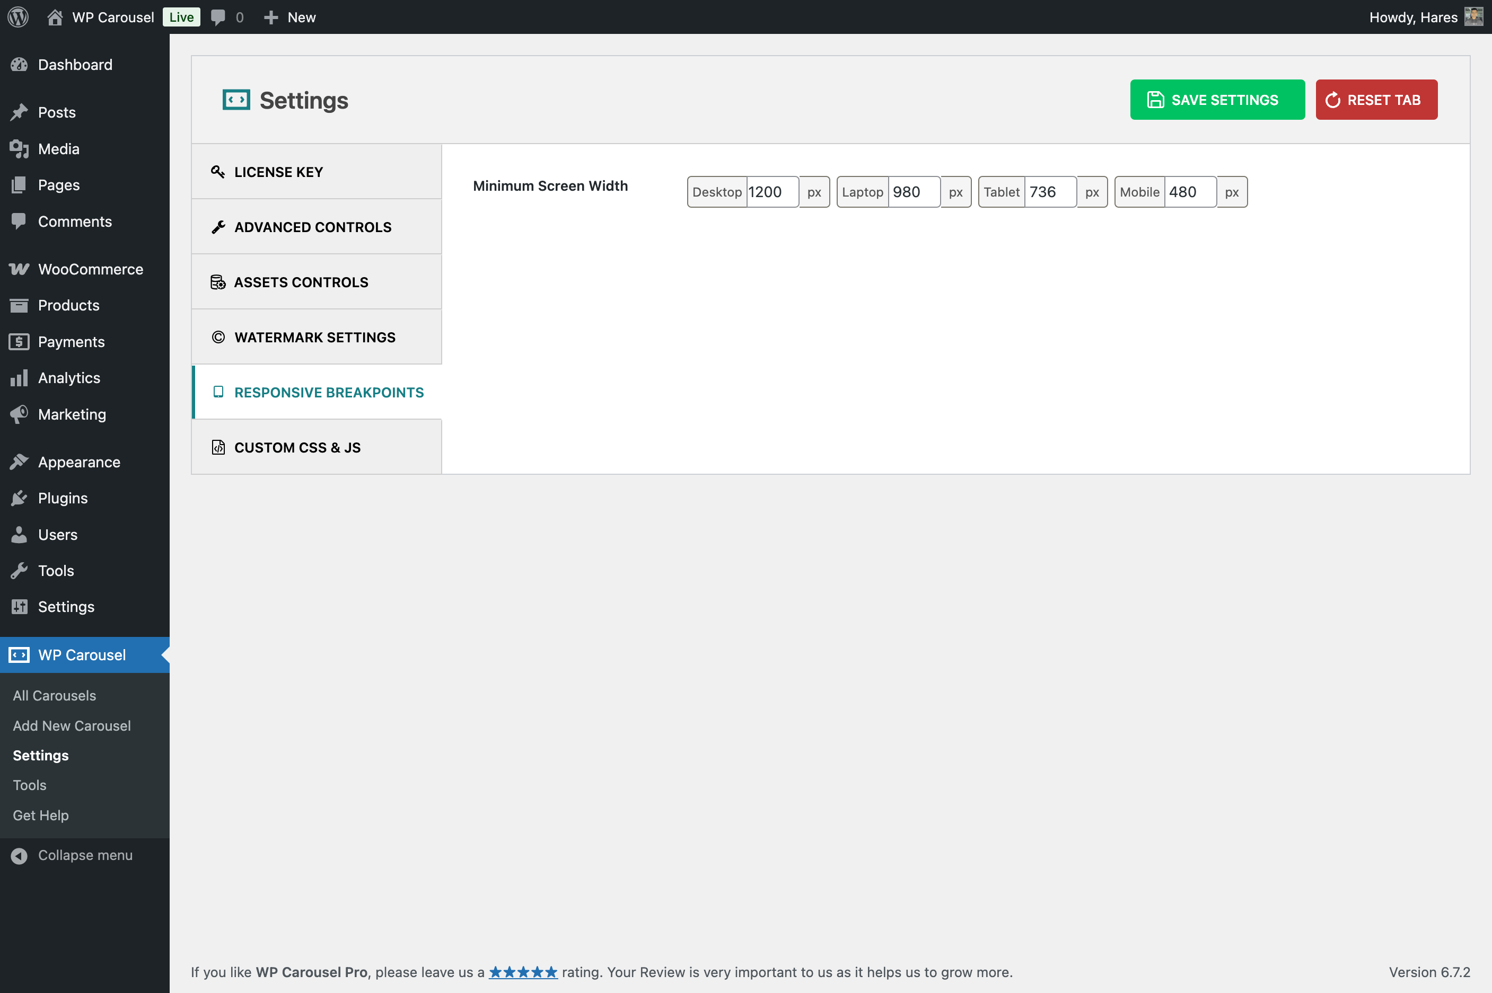
Task: Open the Howdy, Hares account menu
Action: [1426, 17]
